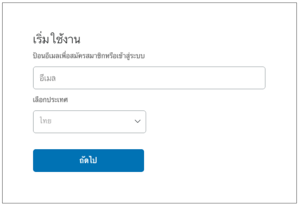The width and height of the screenshot is (300, 205).
Task: Click the chevron arrow in country dropdown
Action: point(137,121)
